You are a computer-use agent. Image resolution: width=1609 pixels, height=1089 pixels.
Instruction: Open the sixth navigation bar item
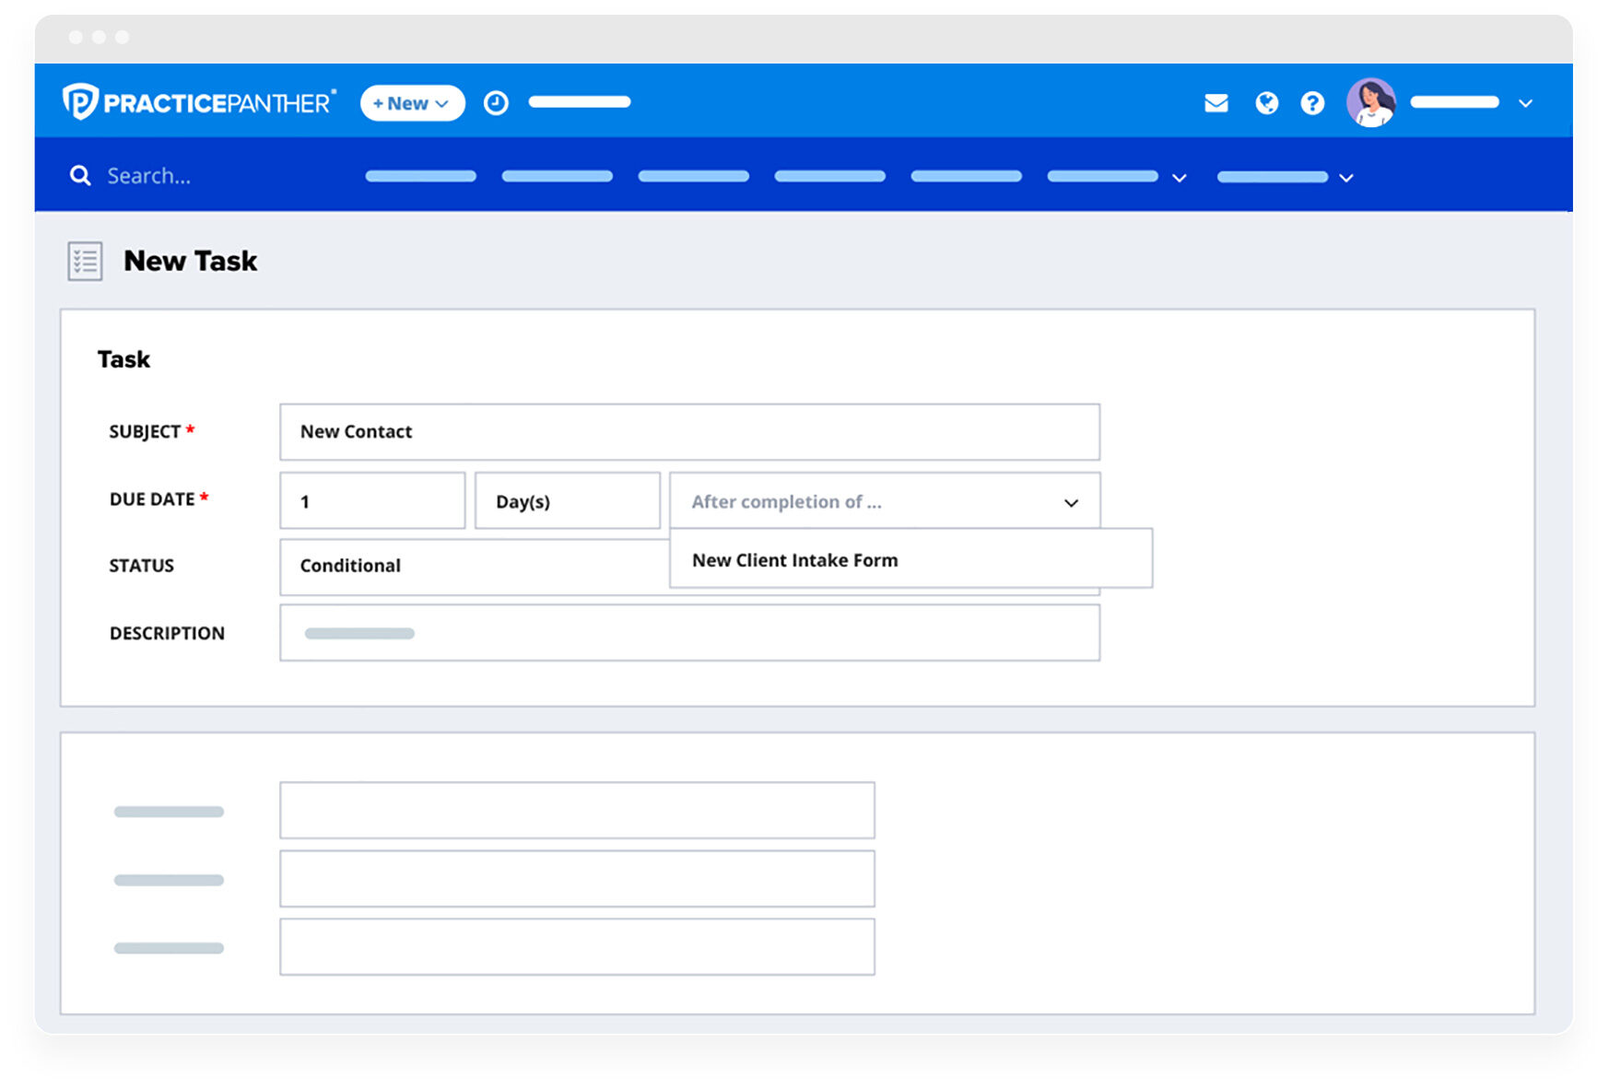point(1102,176)
